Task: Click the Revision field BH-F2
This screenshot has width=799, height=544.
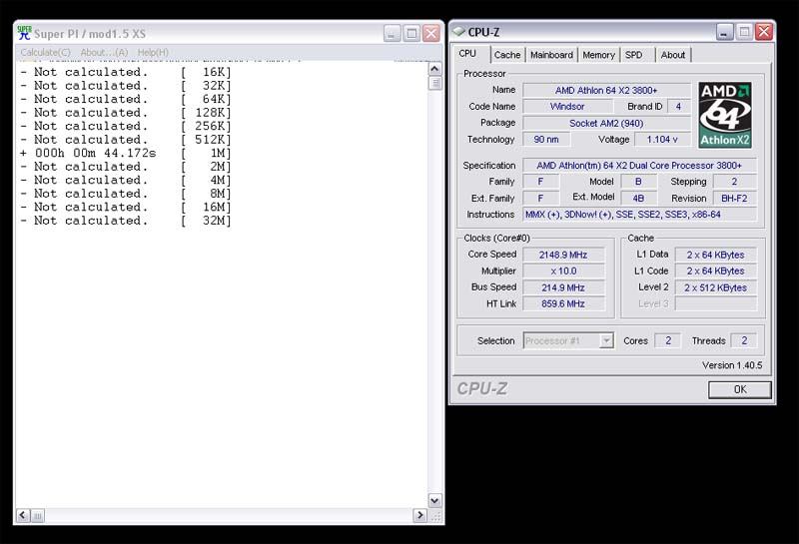Action: pos(734,199)
